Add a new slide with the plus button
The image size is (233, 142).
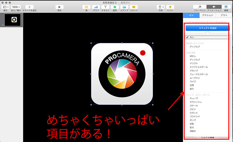coord(29,7)
